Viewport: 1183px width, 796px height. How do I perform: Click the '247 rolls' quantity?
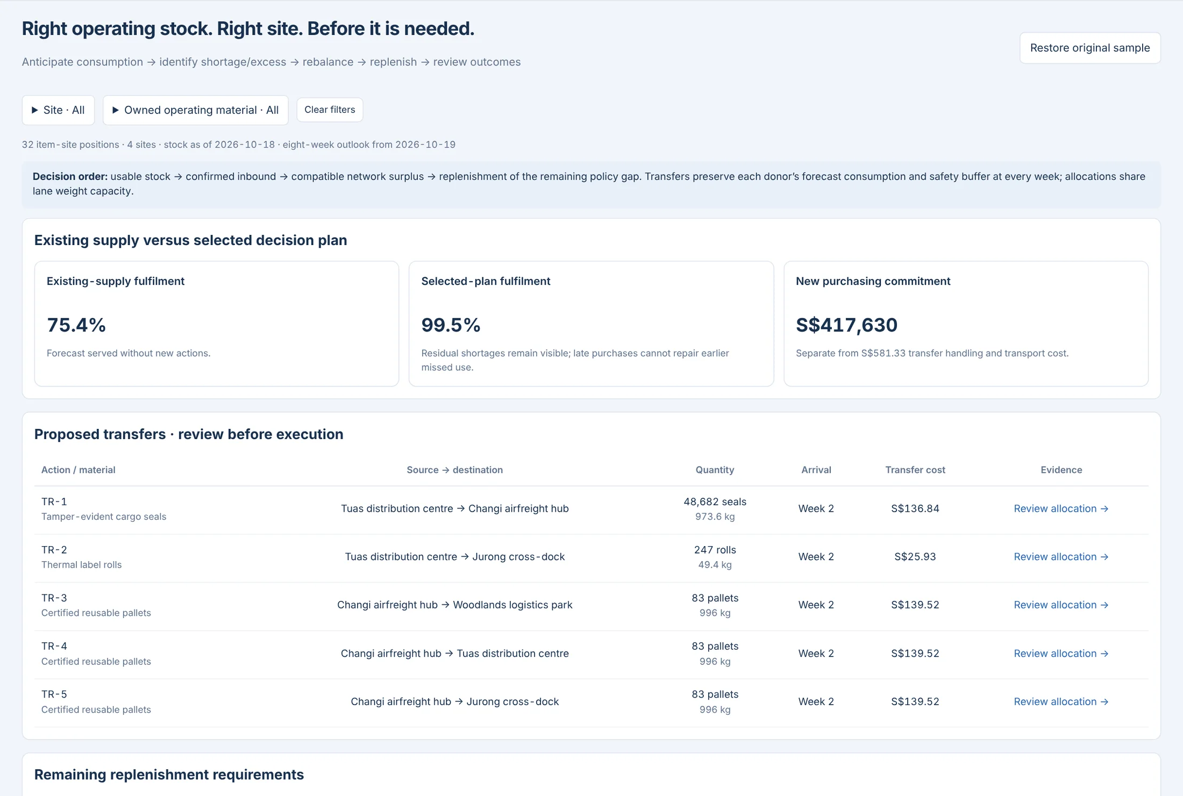715,550
